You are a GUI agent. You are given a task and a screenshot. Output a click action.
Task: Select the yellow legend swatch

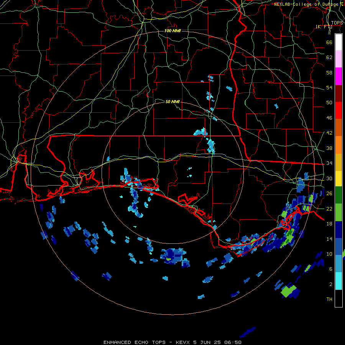(338, 178)
